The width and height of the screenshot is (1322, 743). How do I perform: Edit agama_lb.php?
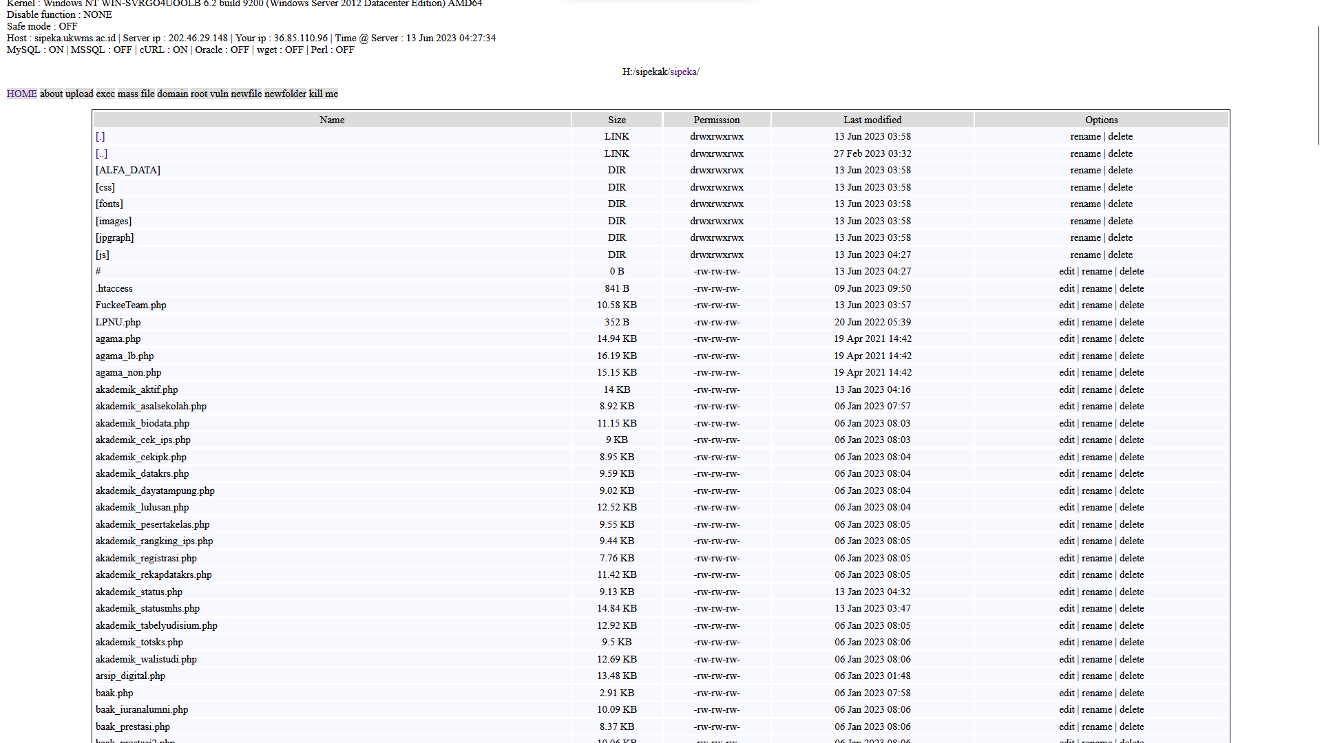(1067, 356)
